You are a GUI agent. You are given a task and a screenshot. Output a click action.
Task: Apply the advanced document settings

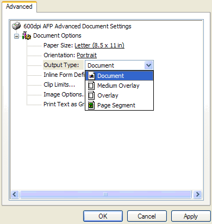[191, 216]
